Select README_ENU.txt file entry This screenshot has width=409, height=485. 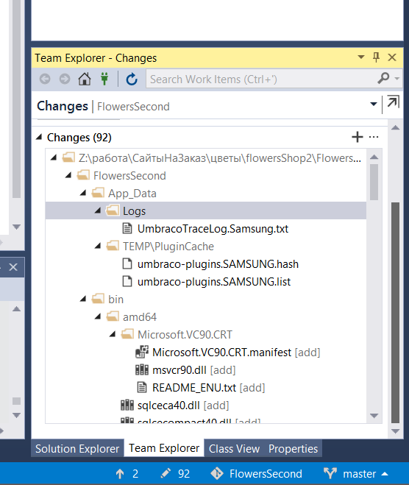coord(194,387)
